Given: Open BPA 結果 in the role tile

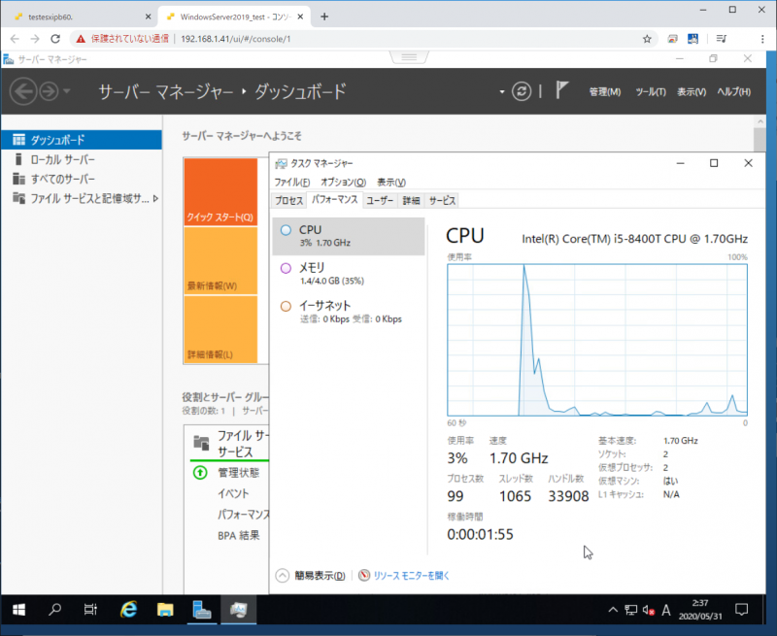Looking at the screenshot, I should tap(238, 535).
